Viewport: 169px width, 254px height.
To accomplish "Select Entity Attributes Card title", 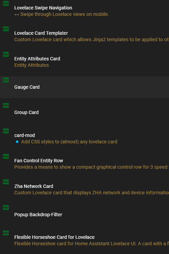I will pos(37,59).
